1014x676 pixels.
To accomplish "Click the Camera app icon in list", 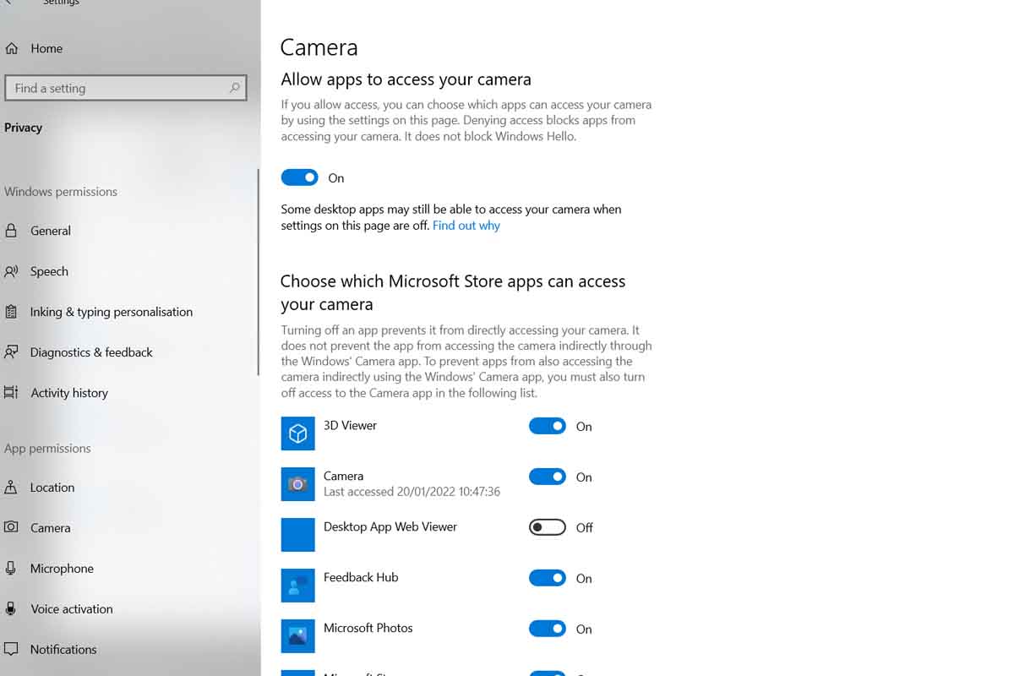I will pos(297,484).
